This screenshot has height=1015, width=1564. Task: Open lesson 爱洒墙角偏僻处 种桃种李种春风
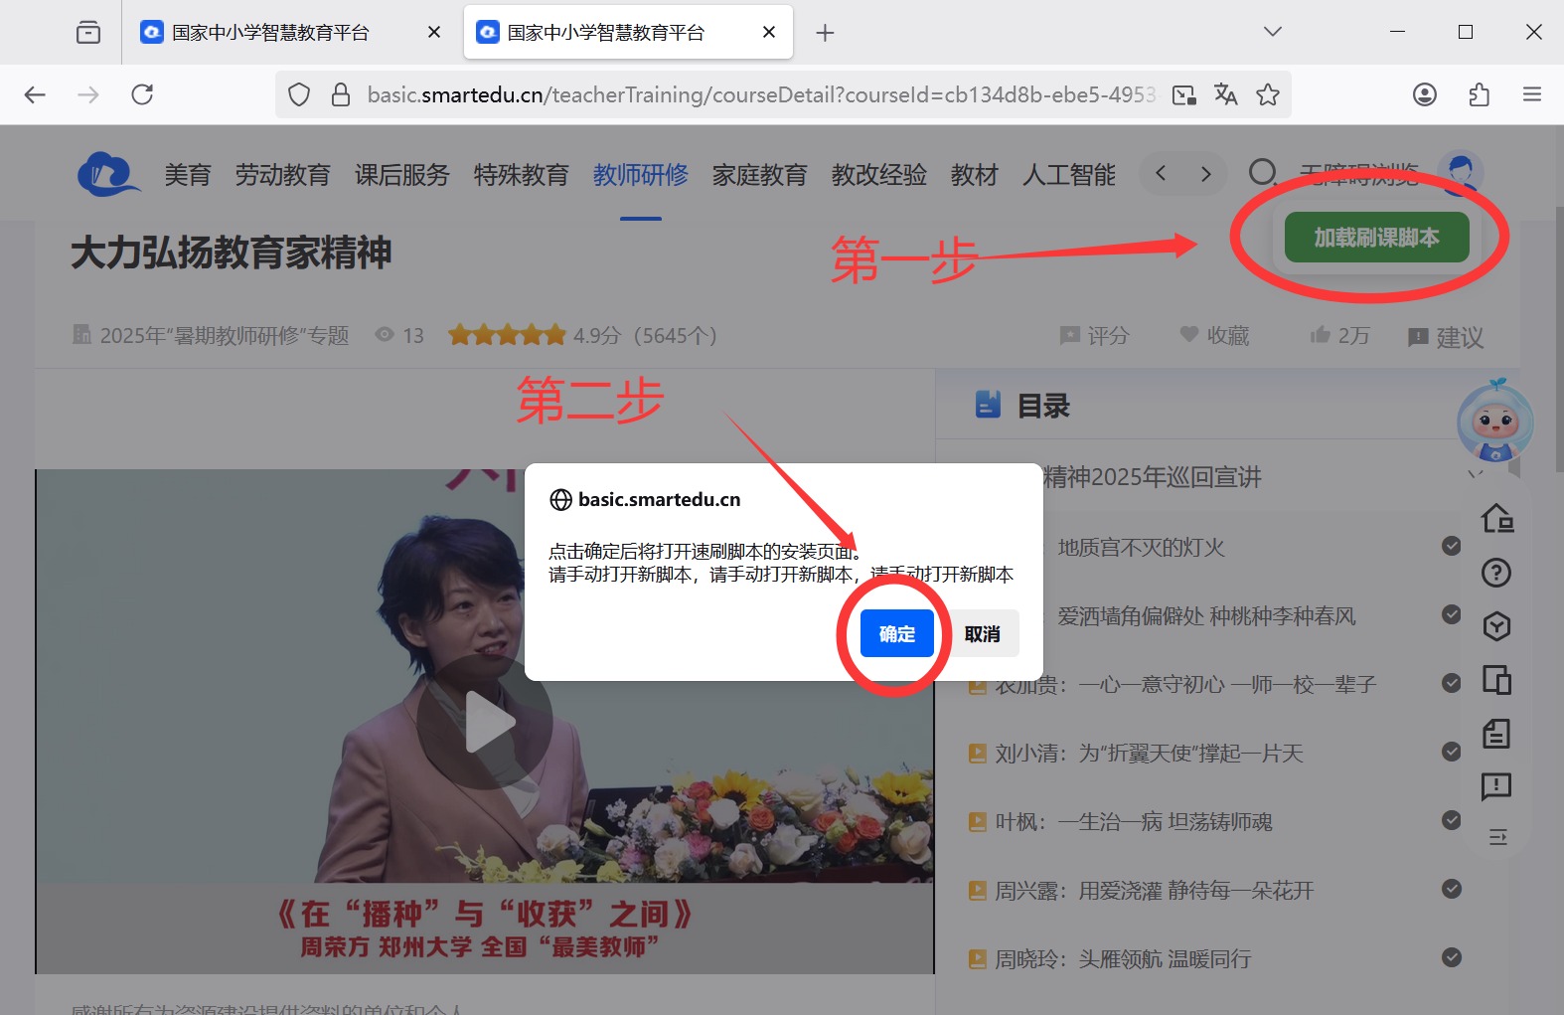(x=1206, y=616)
